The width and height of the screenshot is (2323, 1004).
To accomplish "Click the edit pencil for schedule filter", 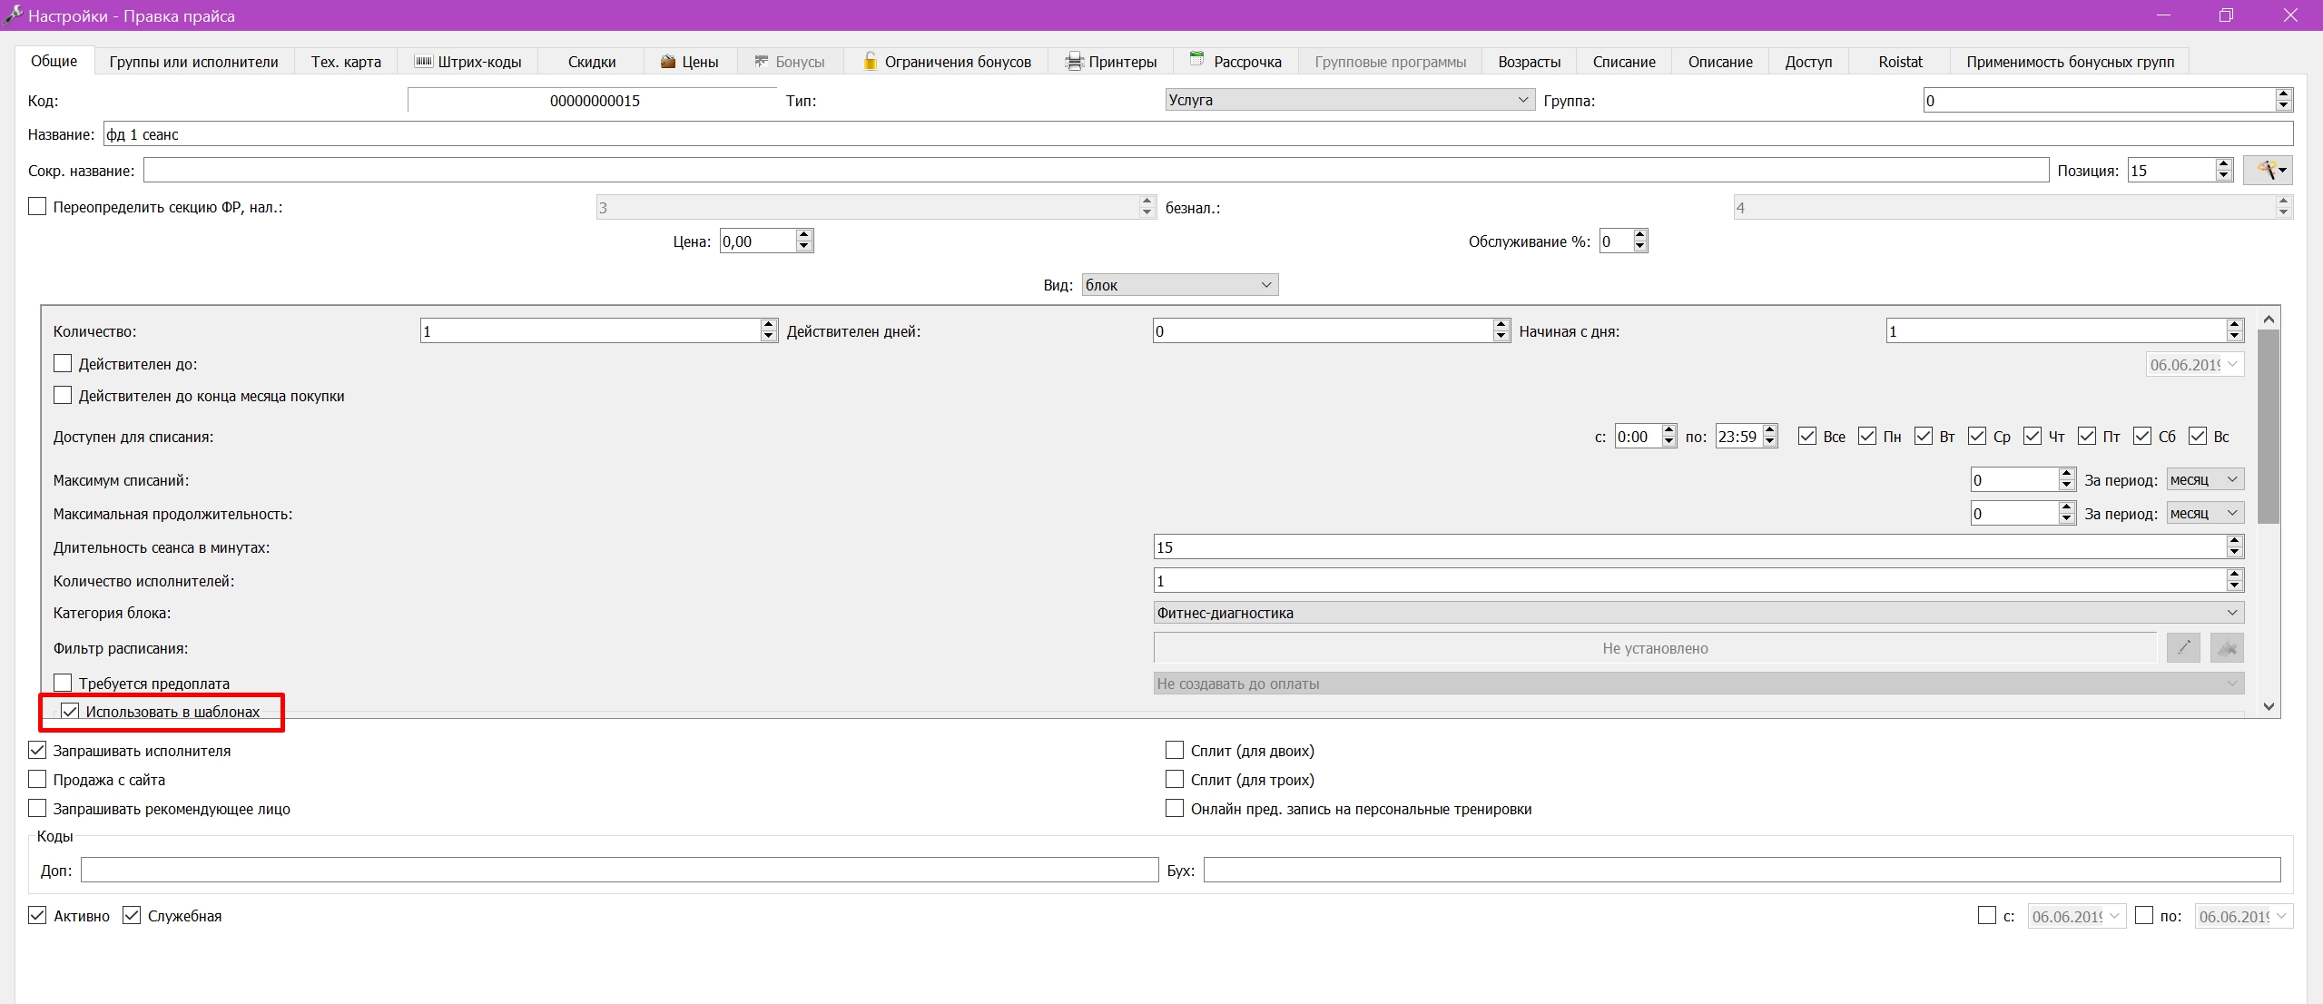I will pyautogui.click(x=2183, y=648).
